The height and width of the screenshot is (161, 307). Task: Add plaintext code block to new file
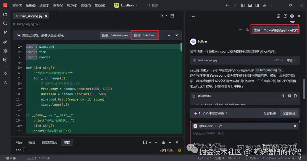pyautogui.click(x=295, y=96)
